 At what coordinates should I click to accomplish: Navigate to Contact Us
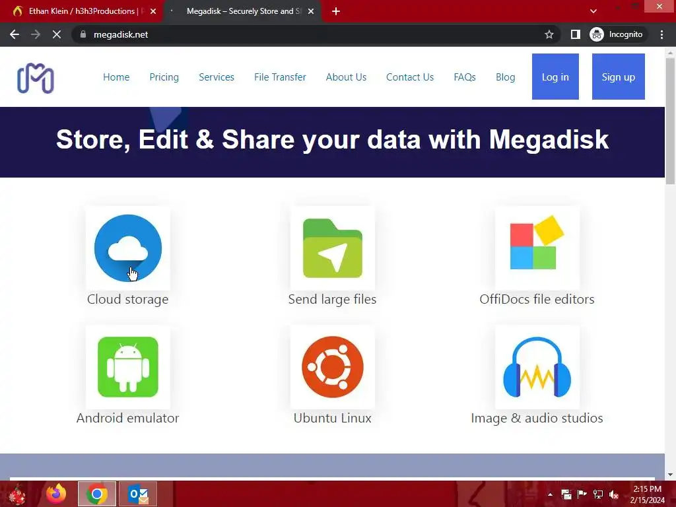tap(410, 77)
